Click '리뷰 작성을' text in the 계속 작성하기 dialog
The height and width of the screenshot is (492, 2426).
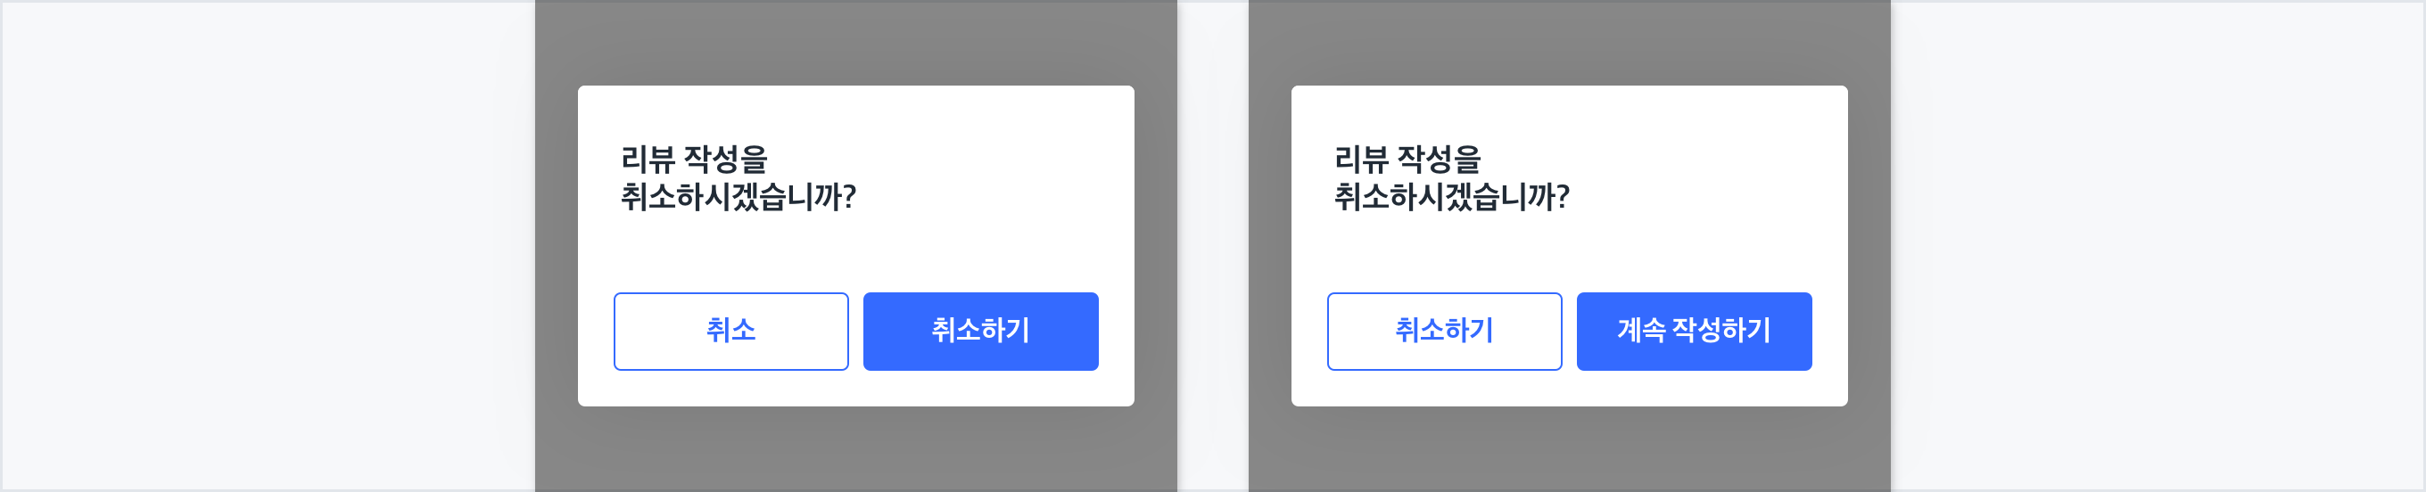1407,159
